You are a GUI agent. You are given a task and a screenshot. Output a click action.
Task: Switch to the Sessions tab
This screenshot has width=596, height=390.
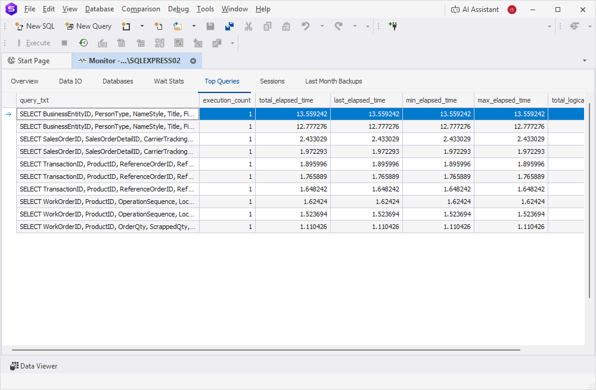tap(272, 81)
